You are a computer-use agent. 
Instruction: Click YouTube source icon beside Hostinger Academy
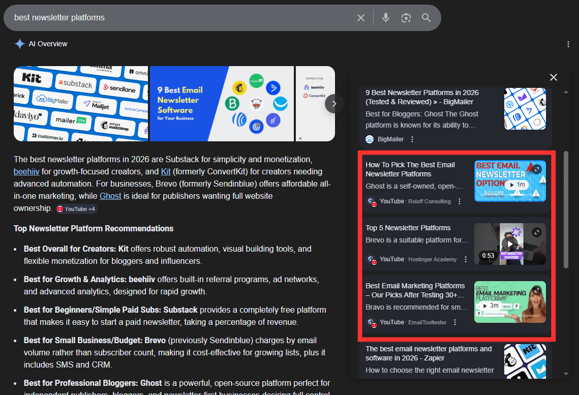pyautogui.click(x=371, y=259)
